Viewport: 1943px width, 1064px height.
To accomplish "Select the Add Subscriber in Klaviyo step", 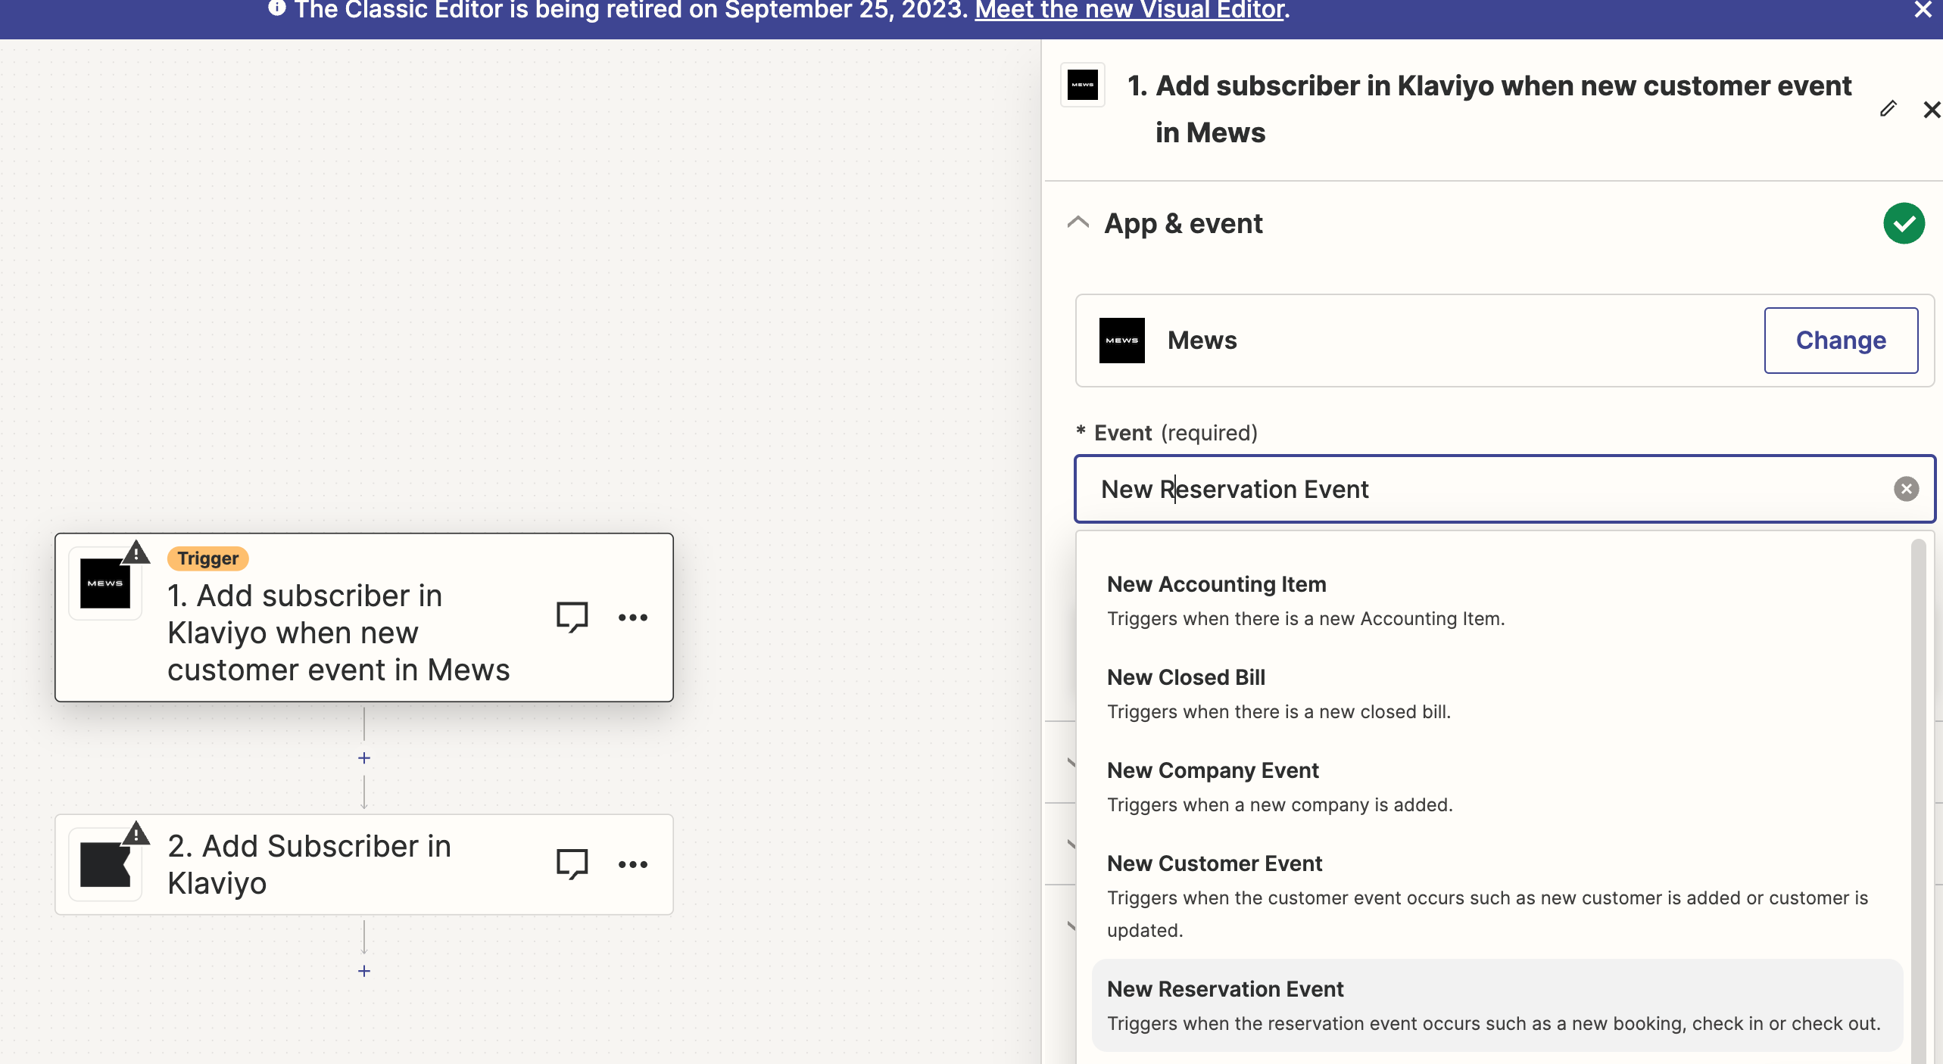I will 364,864.
